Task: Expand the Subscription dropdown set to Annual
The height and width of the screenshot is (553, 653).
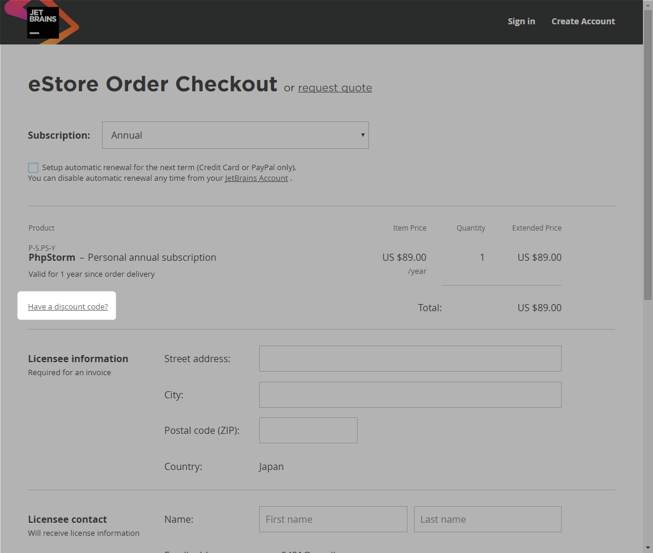Action: [235, 135]
